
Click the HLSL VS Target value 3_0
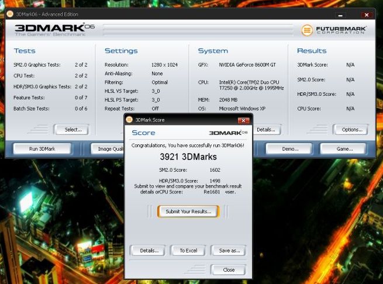click(x=156, y=91)
